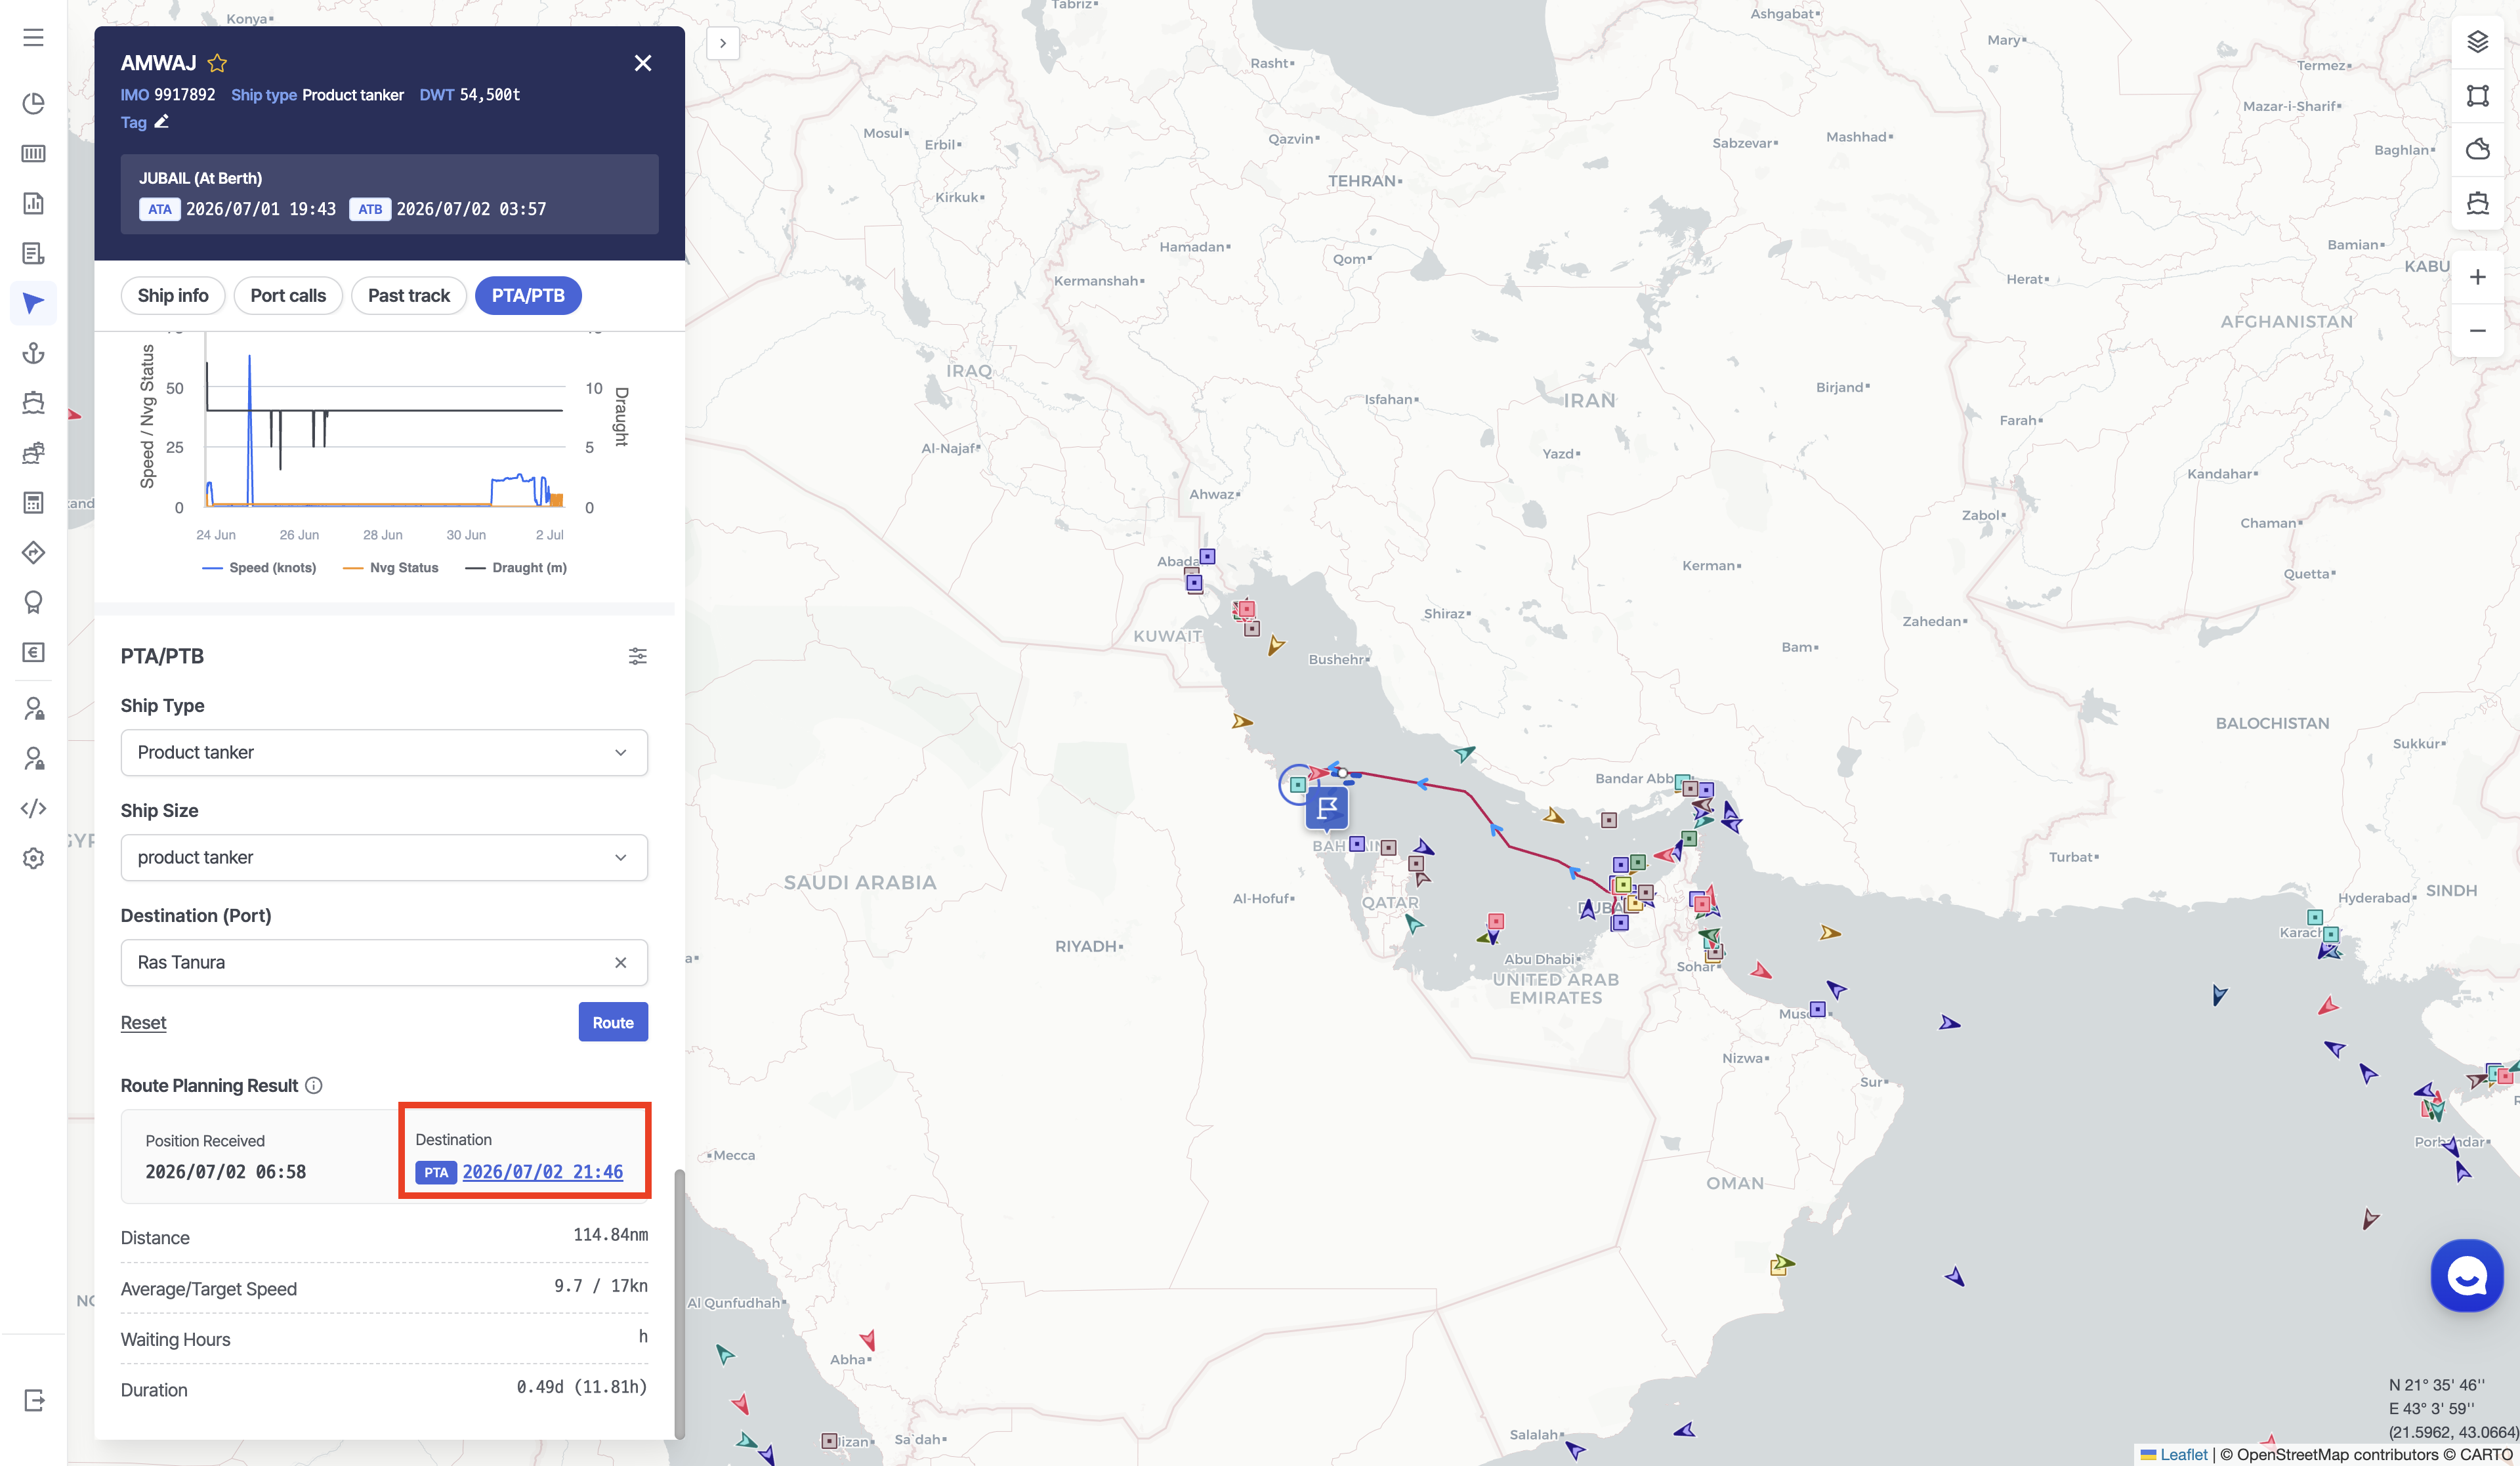Favorite AMWAJ with the star icon
The width and height of the screenshot is (2520, 1466).
point(217,63)
